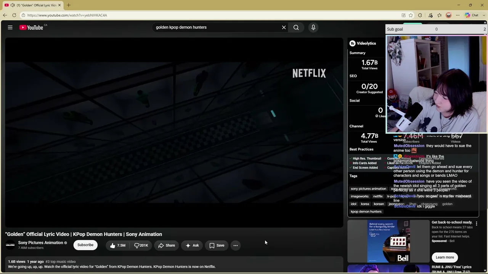Screen dimensions: 488x274
Task: Select the 'golden' tag chip
Action: pyautogui.click(x=447, y=204)
